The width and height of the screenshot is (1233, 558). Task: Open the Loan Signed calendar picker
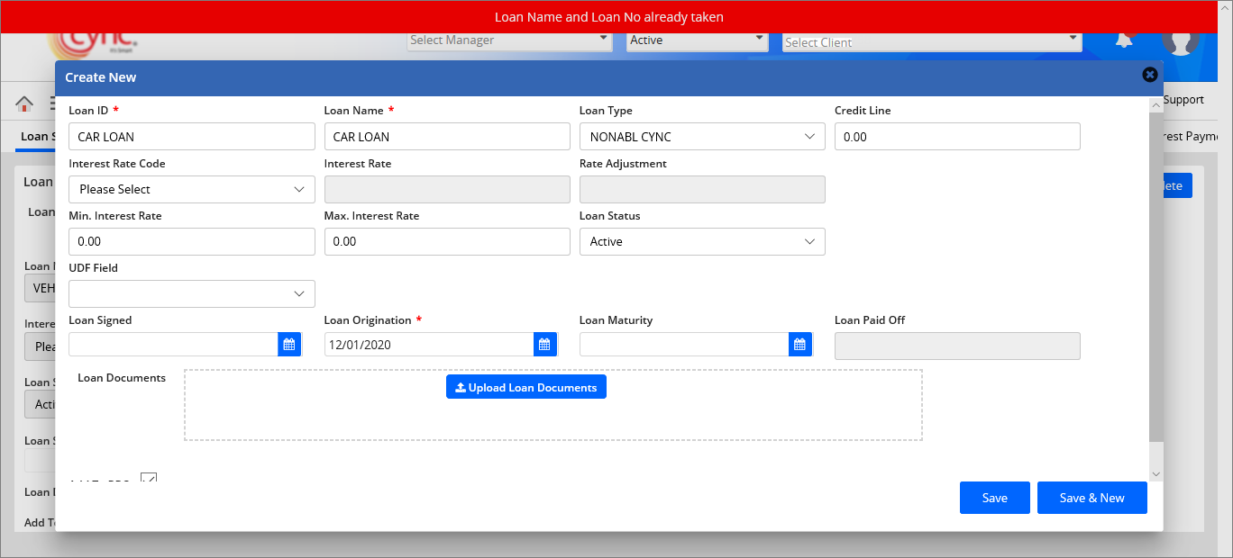(x=289, y=345)
